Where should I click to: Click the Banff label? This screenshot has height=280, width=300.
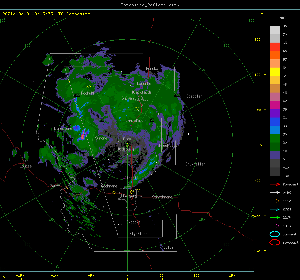coord(55,186)
